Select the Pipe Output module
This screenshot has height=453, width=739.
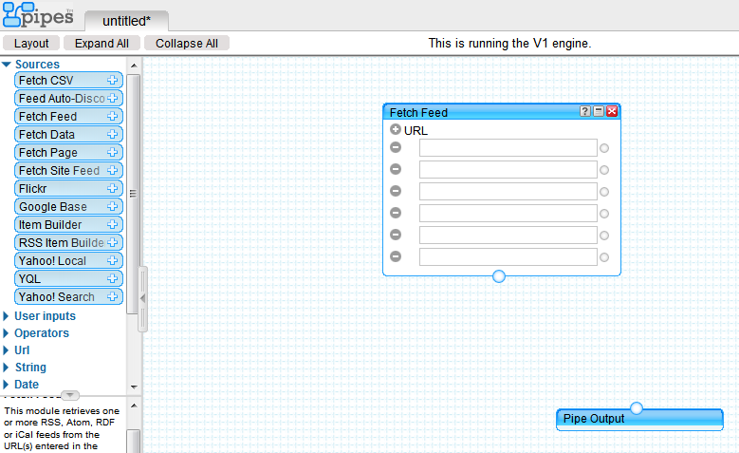pyautogui.click(x=639, y=419)
